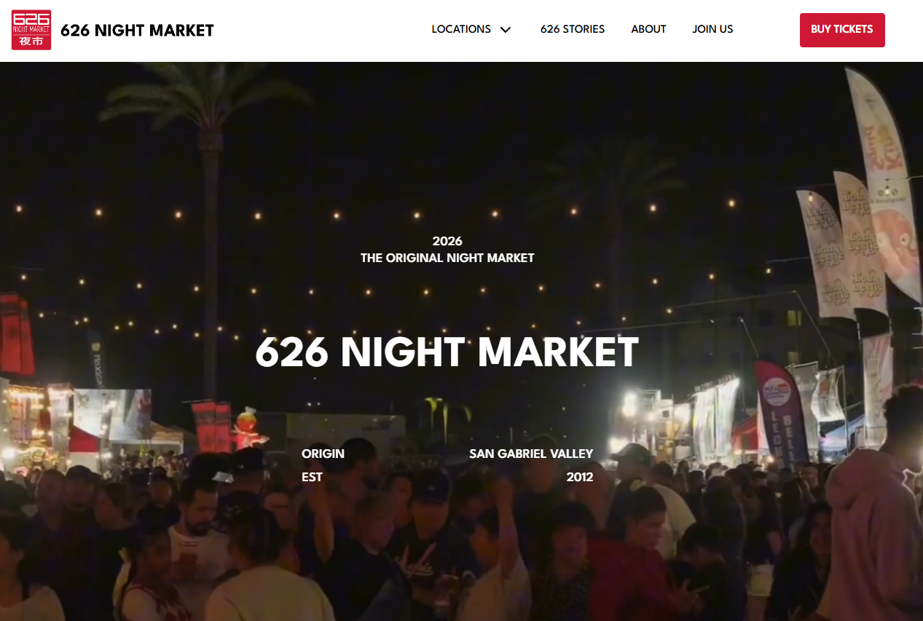Click the octopus feather flag at top right

tap(885, 182)
